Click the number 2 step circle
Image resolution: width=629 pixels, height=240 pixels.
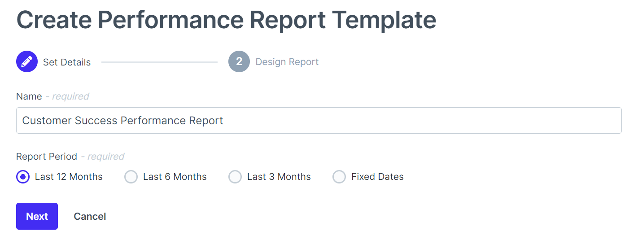click(239, 61)
